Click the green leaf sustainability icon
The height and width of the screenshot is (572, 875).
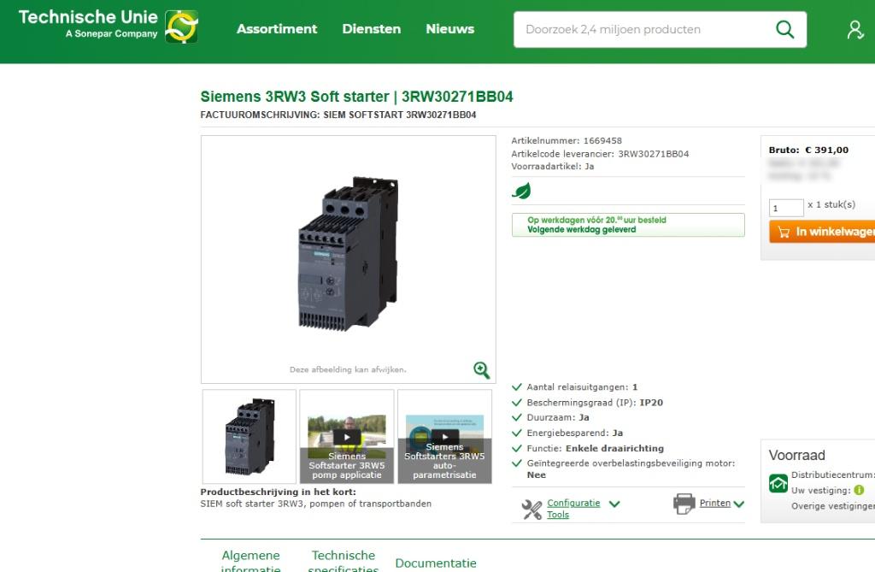click(x=521, y=191)
